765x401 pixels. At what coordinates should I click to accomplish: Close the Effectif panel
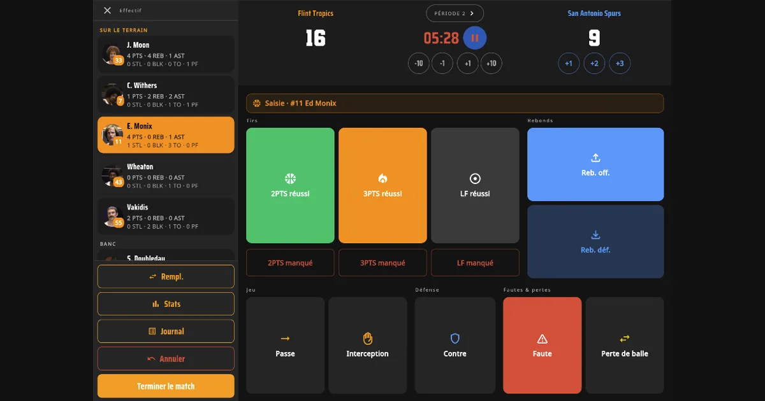[x=107, y=10]
